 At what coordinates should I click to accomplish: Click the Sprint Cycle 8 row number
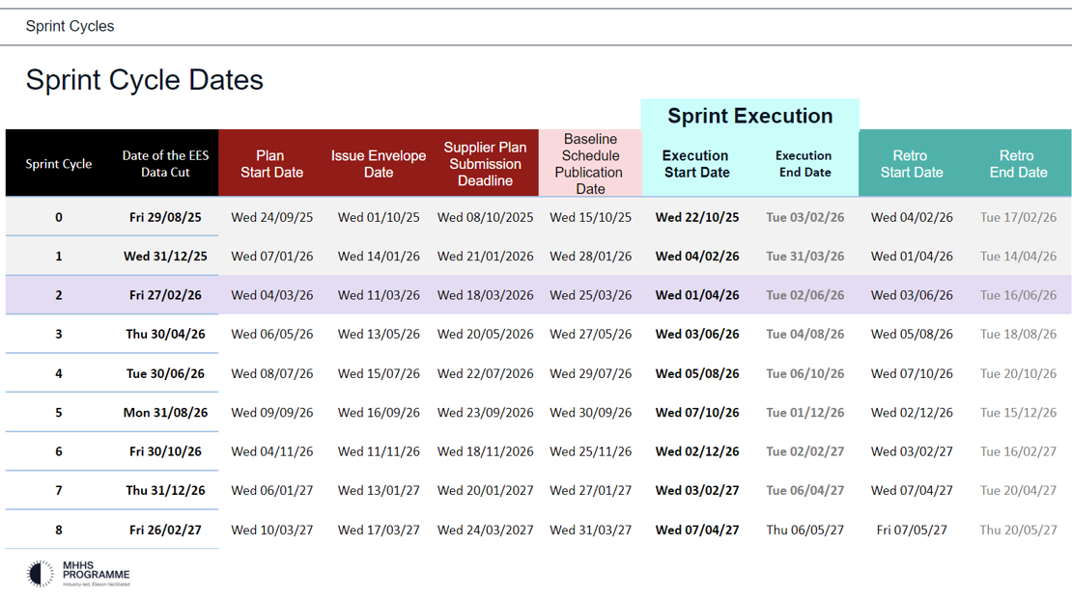pos(58,530)
